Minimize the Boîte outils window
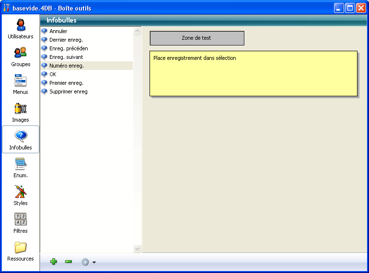Image resolution: width=369 pixels, height=273 pixels. (x=339, y=8)
